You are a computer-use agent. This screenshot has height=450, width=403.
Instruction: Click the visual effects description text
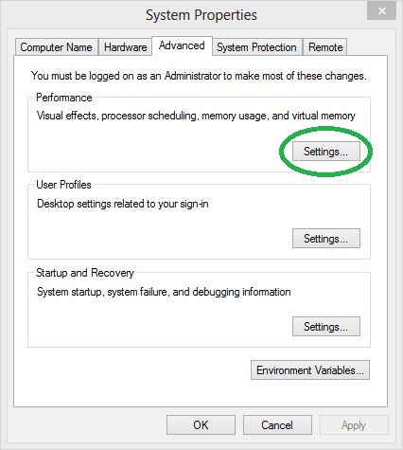coord(196,116)
